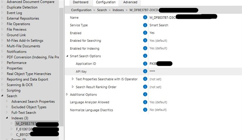The image size is (242, 140).
Task: Click Normalize Language Diacritics value No (default)
Action: point(158,110)
